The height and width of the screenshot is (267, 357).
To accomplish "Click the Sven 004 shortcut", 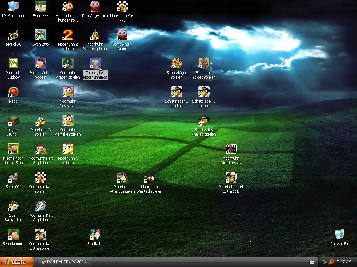I will 13,178.
